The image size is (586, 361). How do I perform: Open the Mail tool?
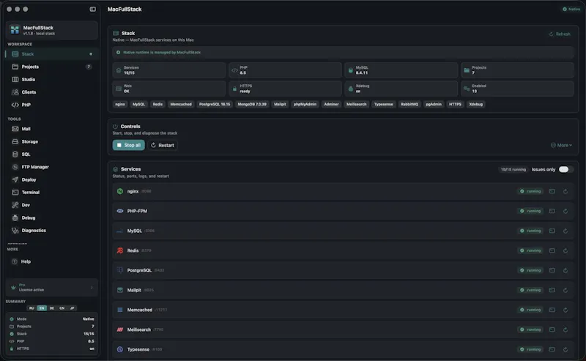coord(51,129)
